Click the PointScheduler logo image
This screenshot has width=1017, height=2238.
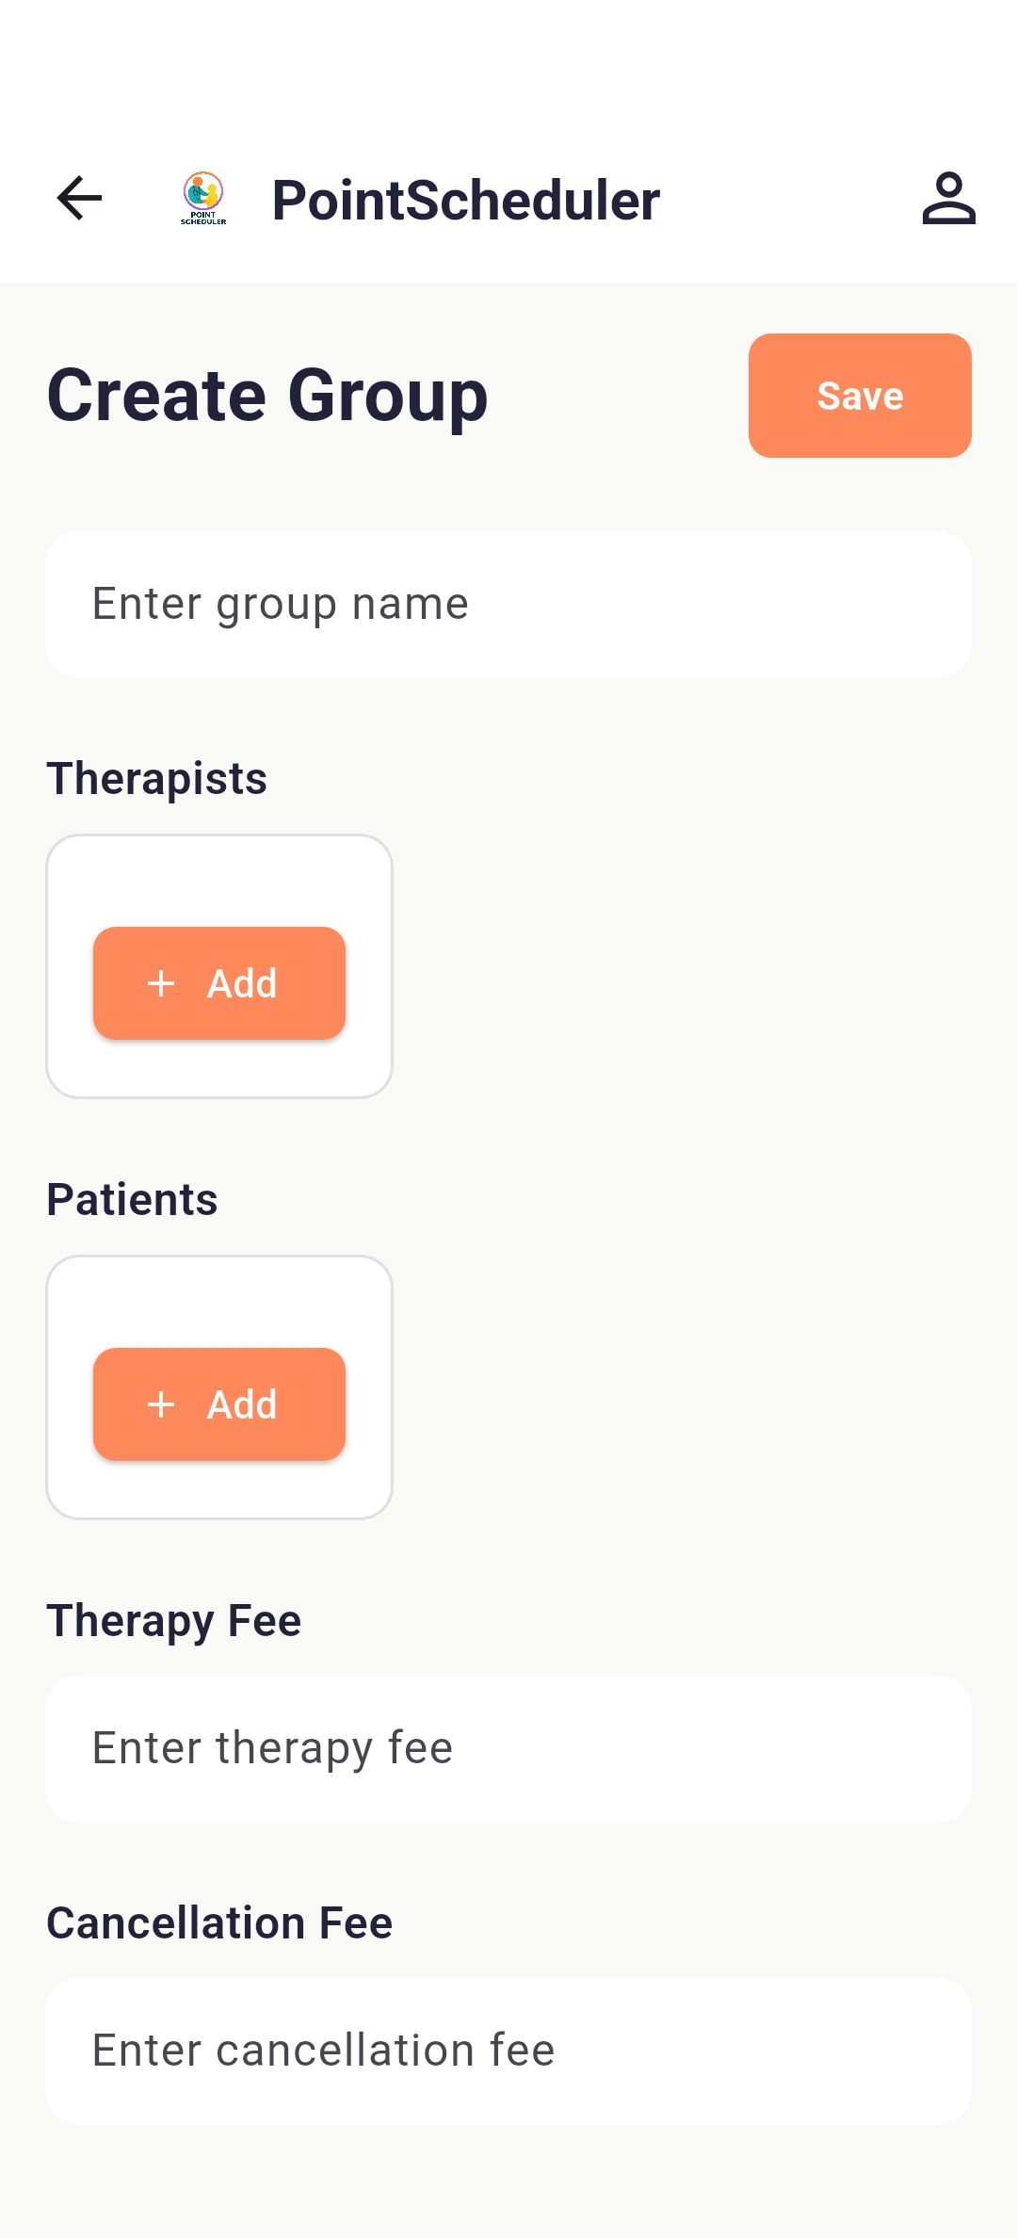pos(203,199)
